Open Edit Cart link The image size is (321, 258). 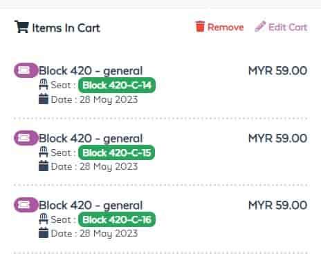281,27
